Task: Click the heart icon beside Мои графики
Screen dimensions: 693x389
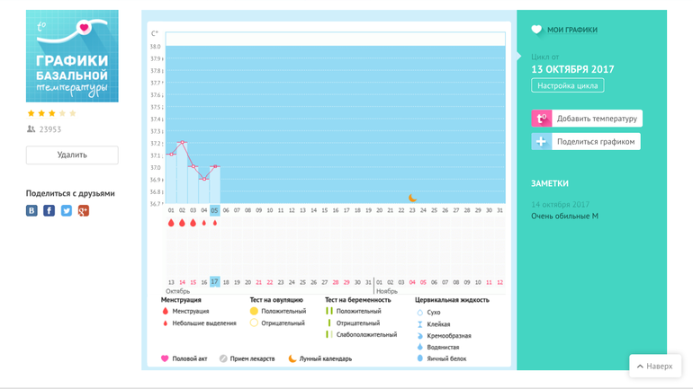Action: pos(537,30)
